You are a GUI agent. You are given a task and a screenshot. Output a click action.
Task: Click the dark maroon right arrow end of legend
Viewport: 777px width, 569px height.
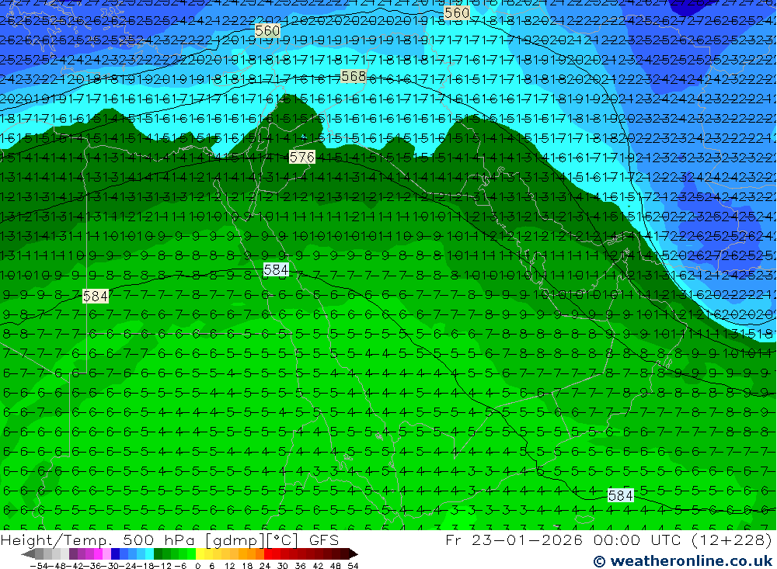[354, 553]
